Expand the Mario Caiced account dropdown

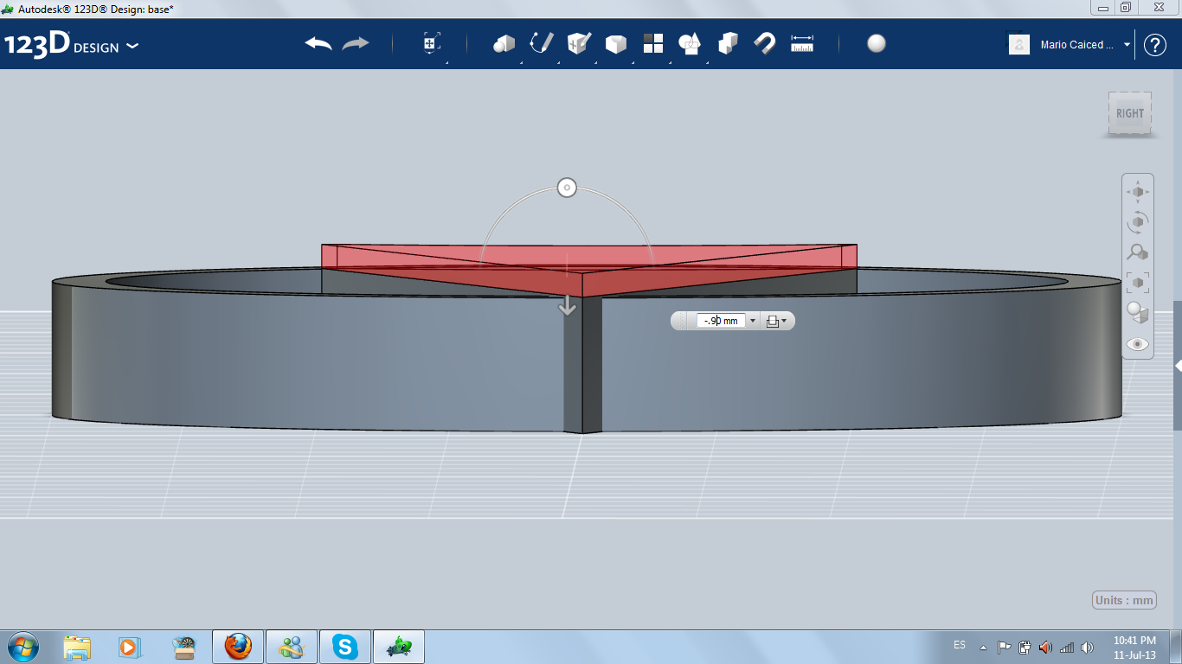click(1127, 45)
